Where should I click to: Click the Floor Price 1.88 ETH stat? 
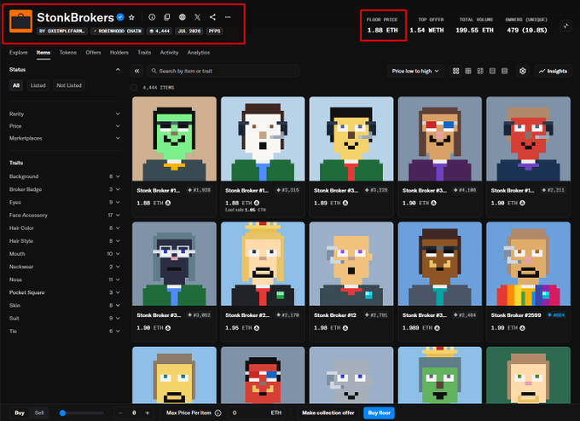tap(382, 25)
